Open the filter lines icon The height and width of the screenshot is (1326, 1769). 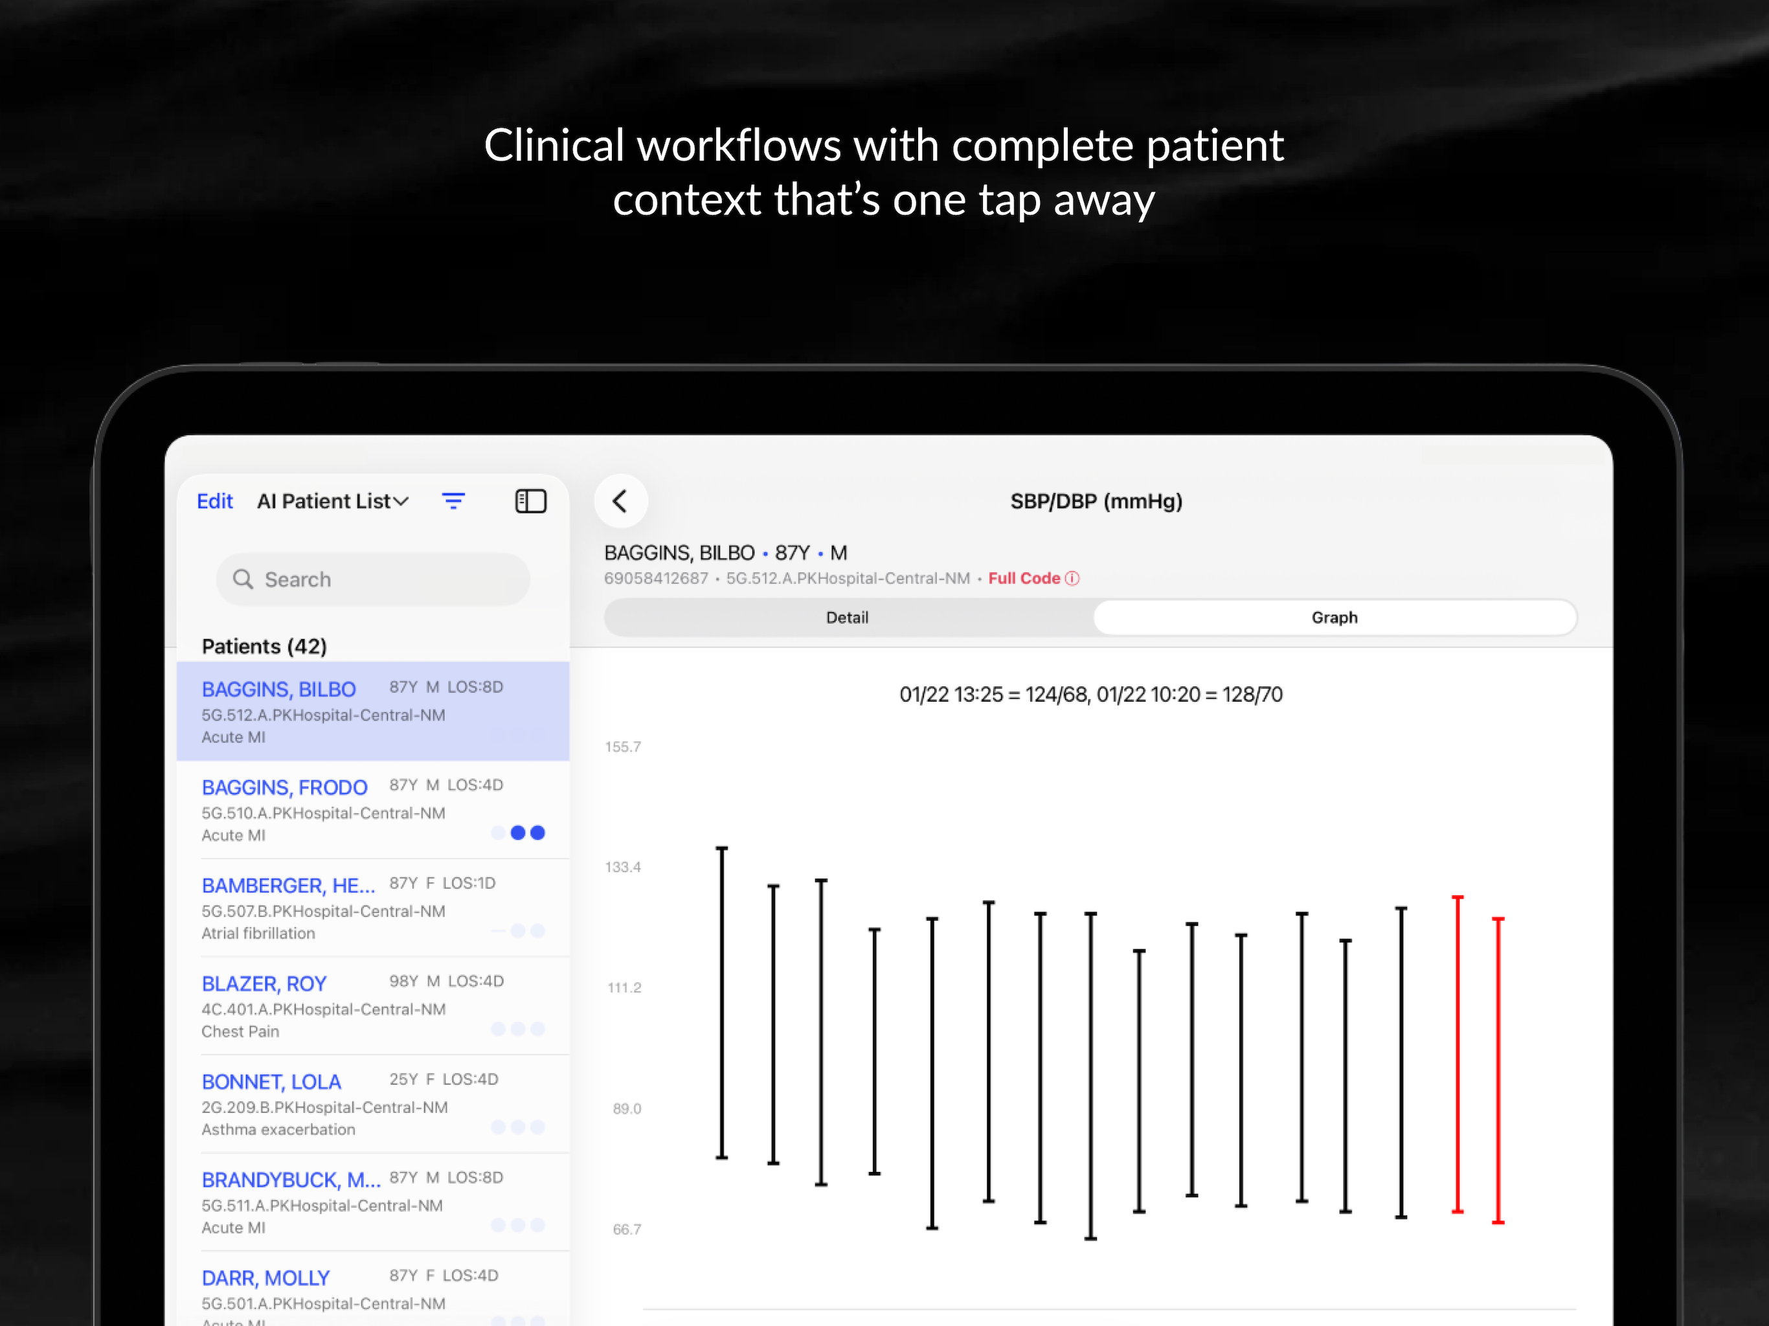pyautogui.click(x=453, y=501)
